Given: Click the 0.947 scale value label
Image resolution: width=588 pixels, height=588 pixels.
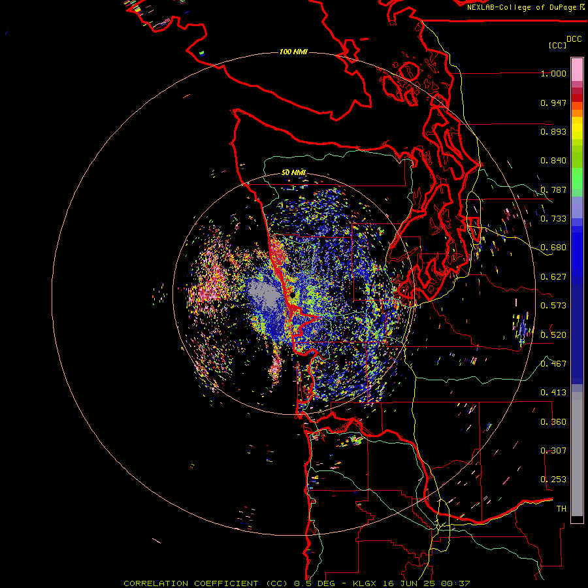Looking at the screenshot, I should [553, 103].
